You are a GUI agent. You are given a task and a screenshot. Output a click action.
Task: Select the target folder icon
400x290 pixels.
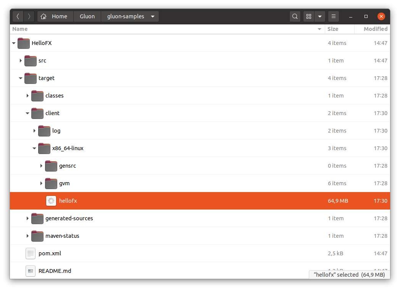(31, 78)
